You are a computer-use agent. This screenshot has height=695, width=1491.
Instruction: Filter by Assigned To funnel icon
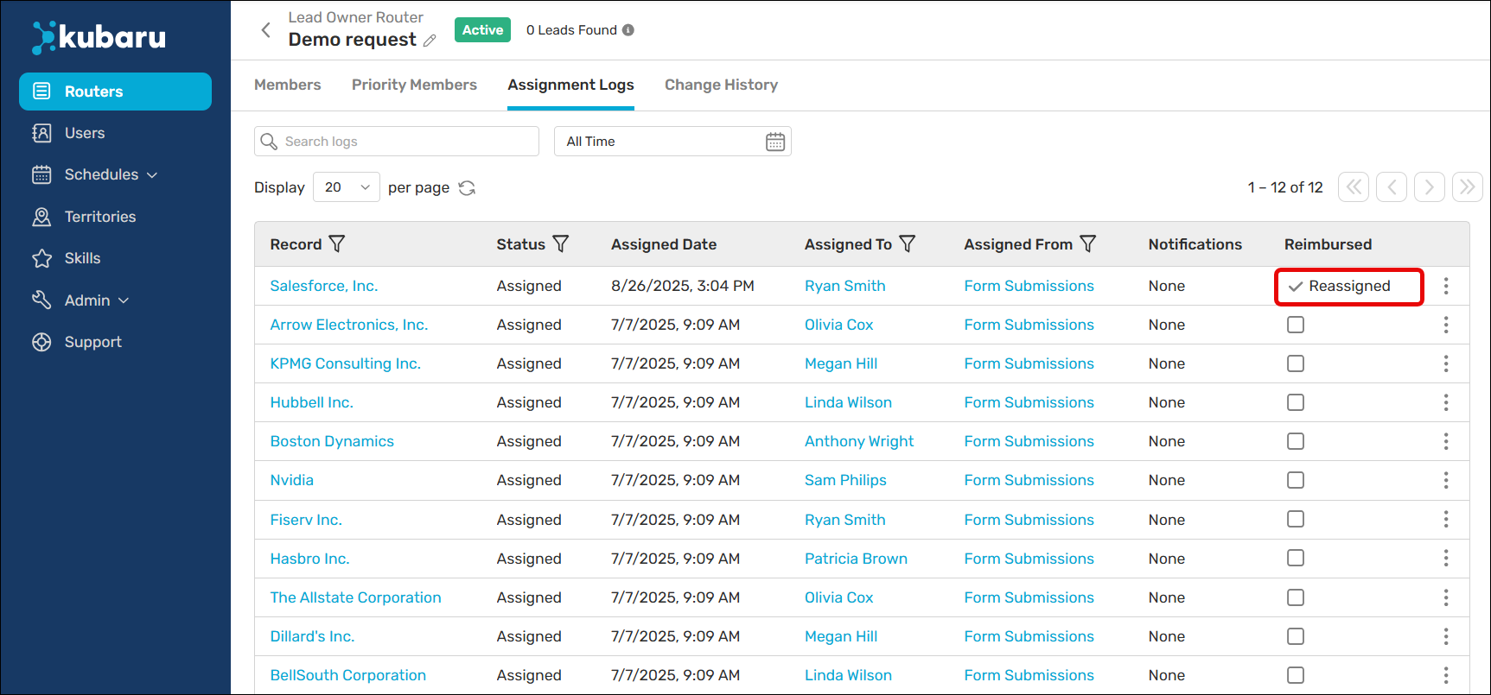[908, 244]
